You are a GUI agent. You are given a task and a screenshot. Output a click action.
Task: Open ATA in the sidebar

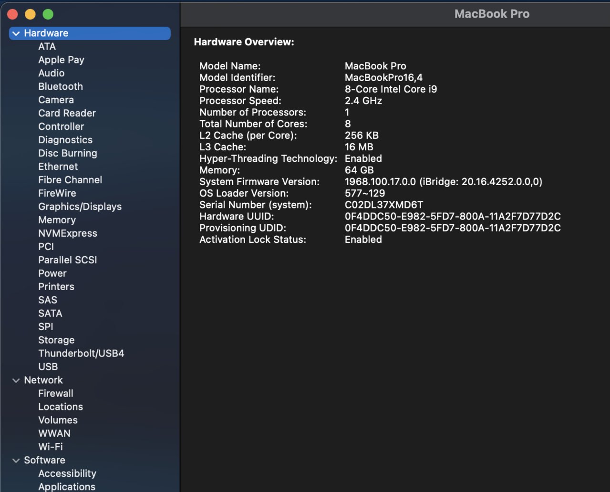pos(47,47)
